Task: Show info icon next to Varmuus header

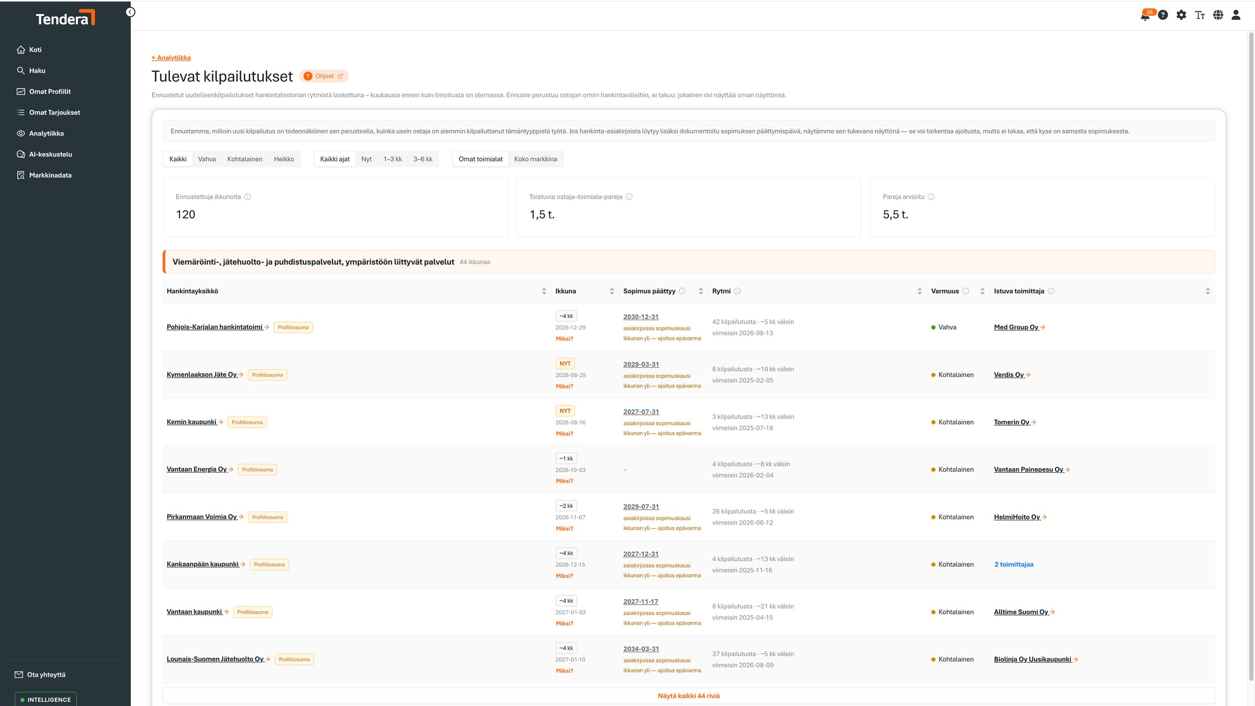Action: (966, 291)
